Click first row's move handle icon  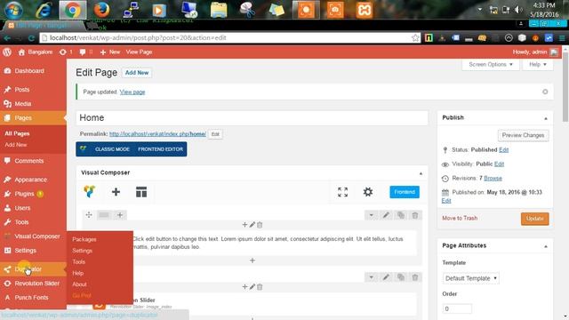tap(89, 215)
